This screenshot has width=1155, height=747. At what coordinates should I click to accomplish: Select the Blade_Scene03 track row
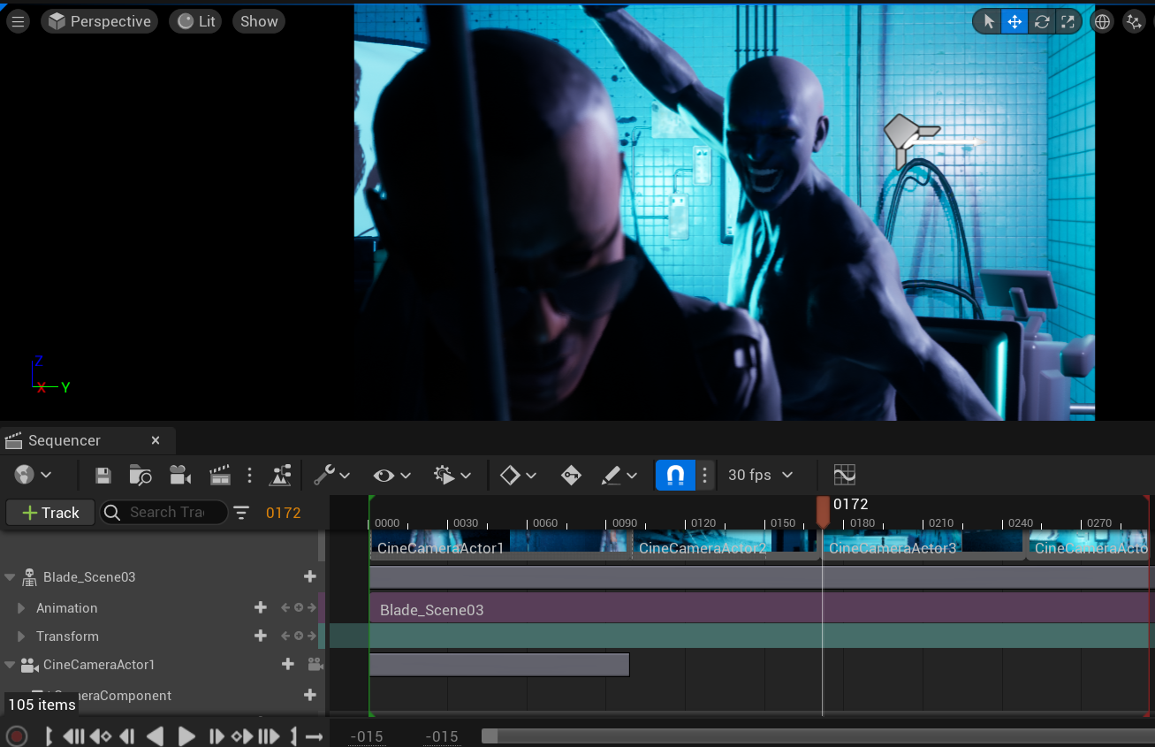tap(163, 577)
